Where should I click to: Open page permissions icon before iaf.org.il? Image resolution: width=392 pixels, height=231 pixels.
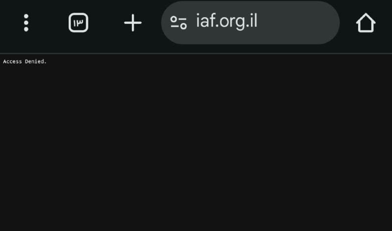(x=178, y=22)
